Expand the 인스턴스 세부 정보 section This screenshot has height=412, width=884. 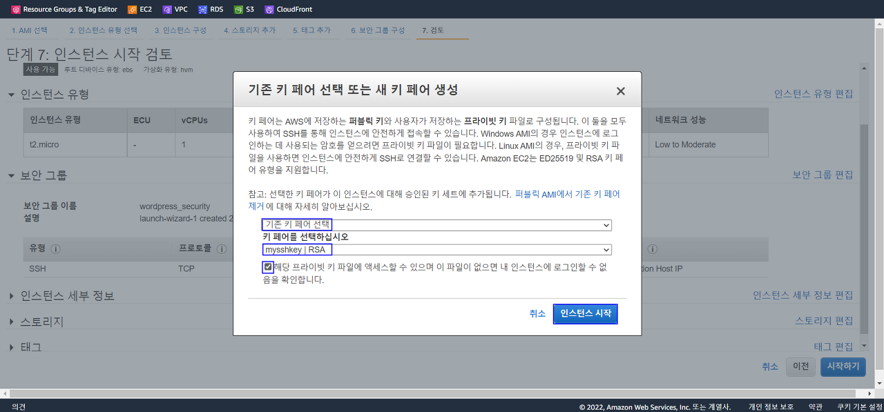(x=12, y=296)
